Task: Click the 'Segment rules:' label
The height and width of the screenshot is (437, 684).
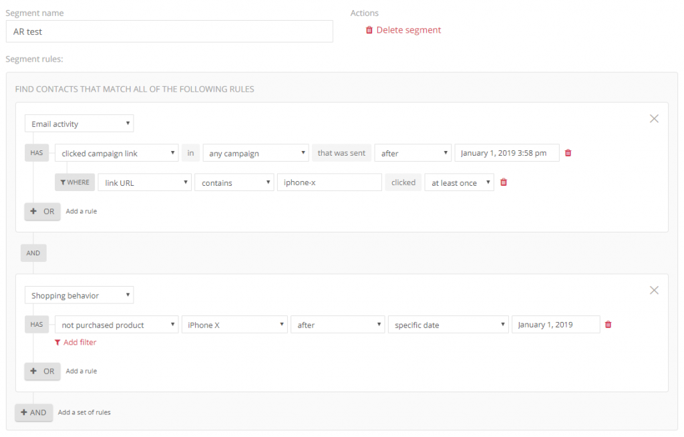Action: (x=35, y=59)
